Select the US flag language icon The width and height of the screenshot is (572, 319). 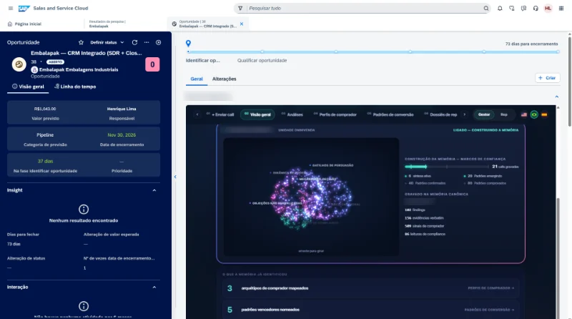524,114
